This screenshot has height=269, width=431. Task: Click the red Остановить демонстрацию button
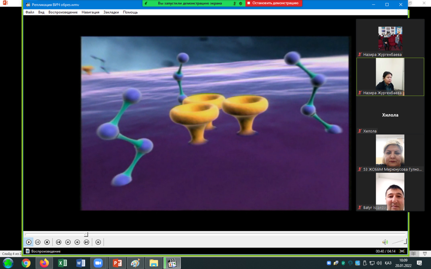(x=273, y=3)
